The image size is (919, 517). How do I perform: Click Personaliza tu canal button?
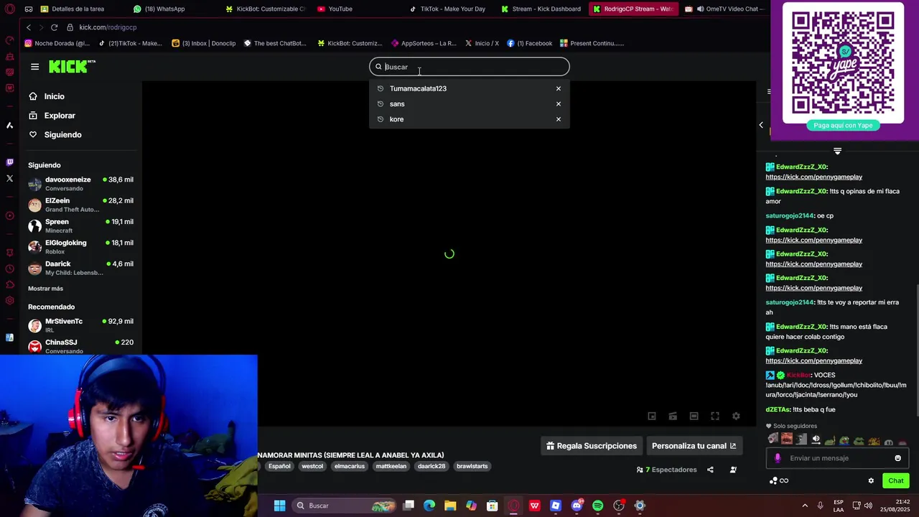pyautogui.click(x=694, y=446)
